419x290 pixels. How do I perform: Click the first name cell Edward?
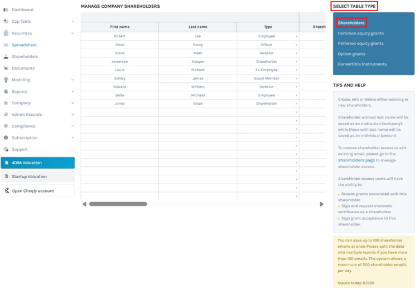click(x=120, y=87)
